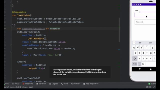Tap the comma key on keyboard
The height and width of the screenshot is (90, 160).
point(139,64)
